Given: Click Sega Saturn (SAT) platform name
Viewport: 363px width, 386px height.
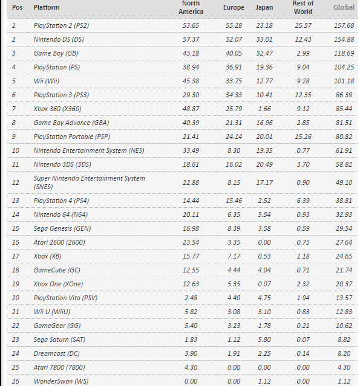Looking at the screenshot, I should (x=59, y=339).
